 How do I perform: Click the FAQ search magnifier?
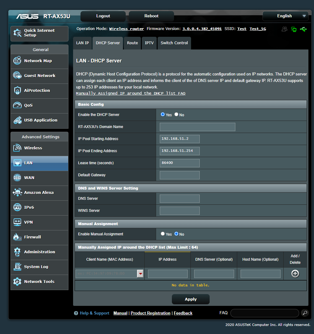[x=305, y=313]
